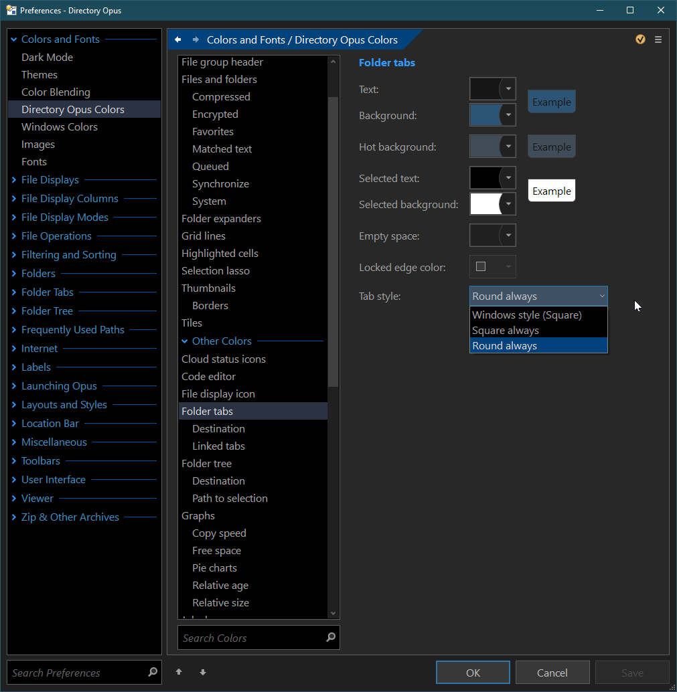Click the gray hot Example preview

(552, 147)
